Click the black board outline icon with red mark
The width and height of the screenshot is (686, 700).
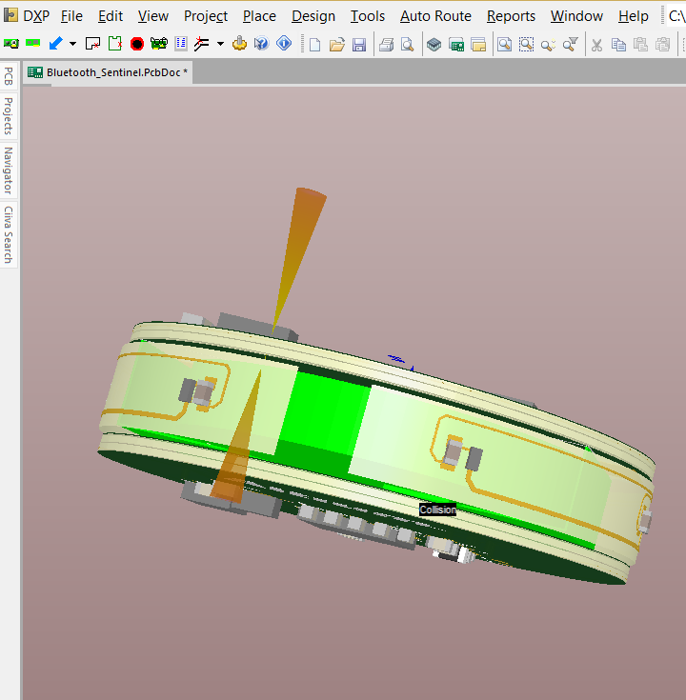pyautogui.click(x=92, y=44)
